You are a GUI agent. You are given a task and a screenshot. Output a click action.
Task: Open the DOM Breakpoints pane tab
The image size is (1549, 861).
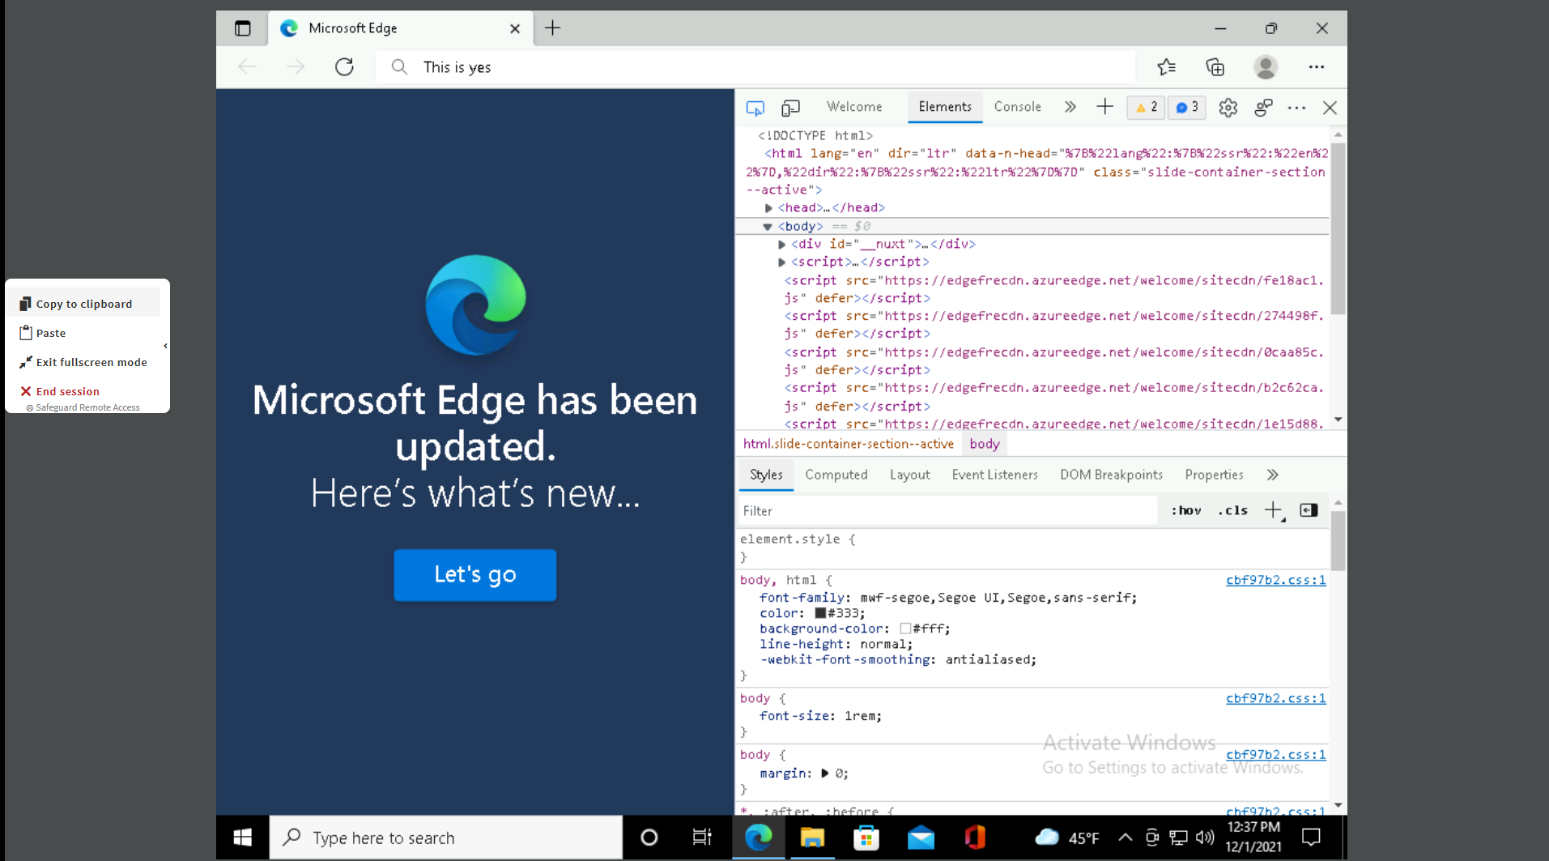pos(1111,475)
